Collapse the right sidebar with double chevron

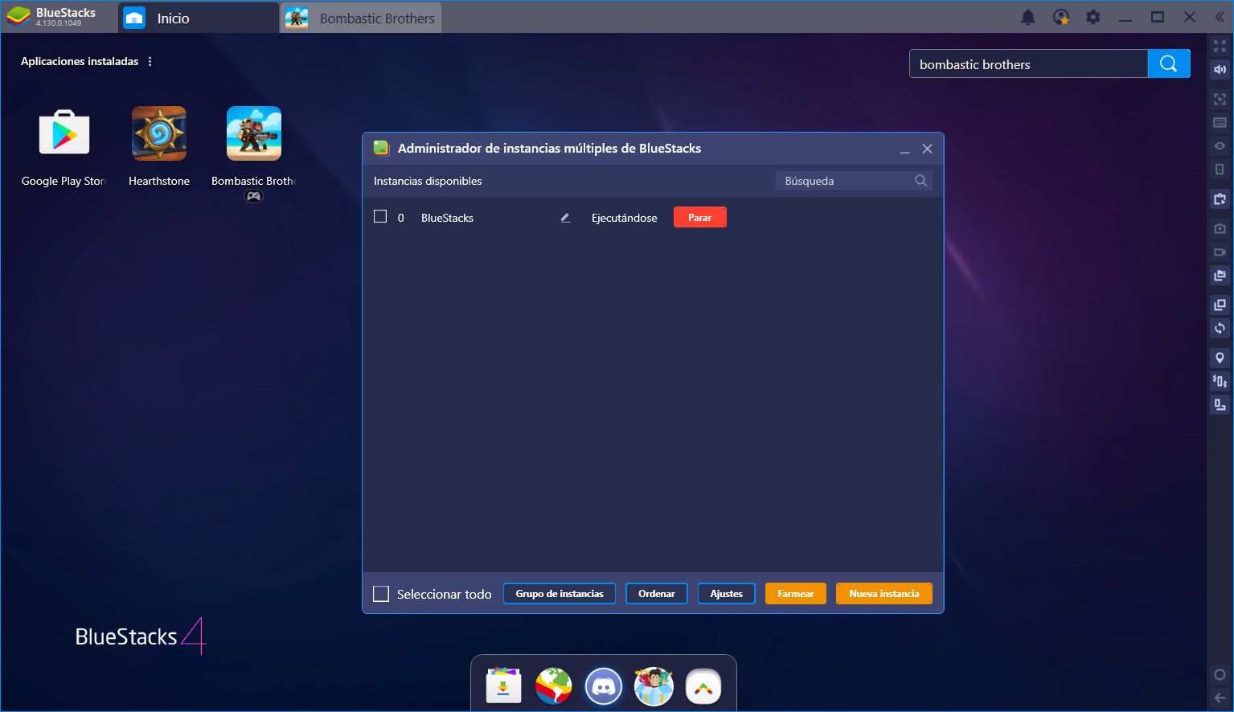pyautogui.click(x=1220, y=17)
